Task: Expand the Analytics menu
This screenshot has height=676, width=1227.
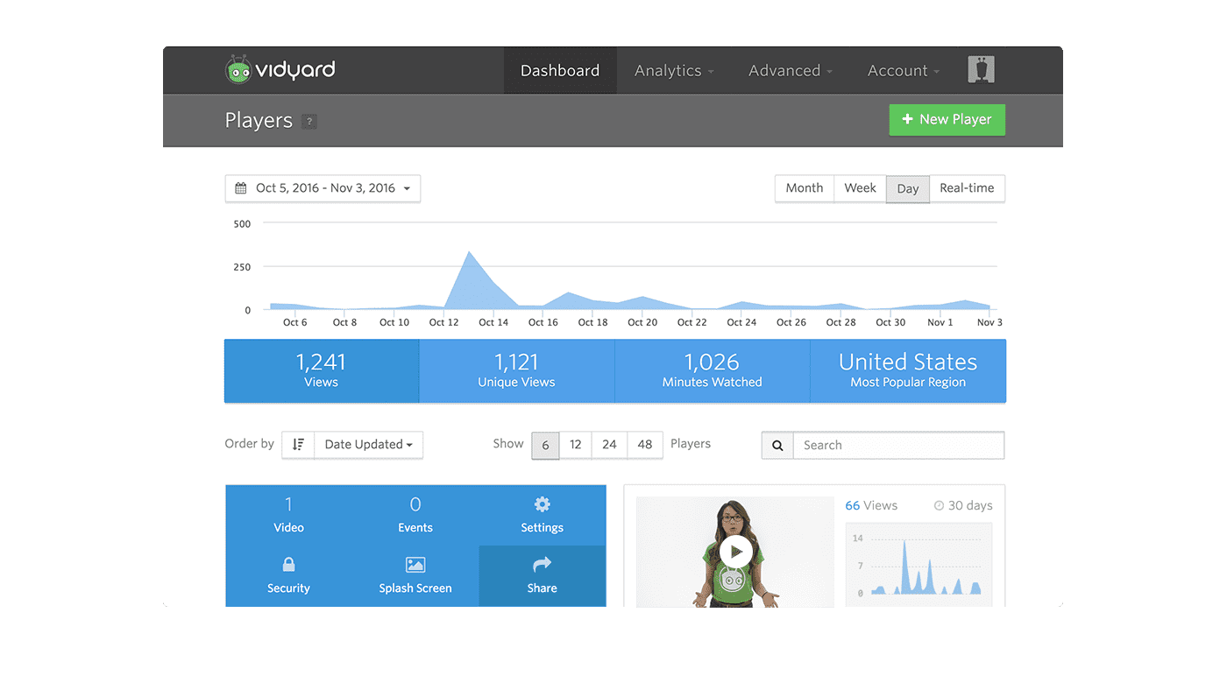Action: tap(673, 71)
